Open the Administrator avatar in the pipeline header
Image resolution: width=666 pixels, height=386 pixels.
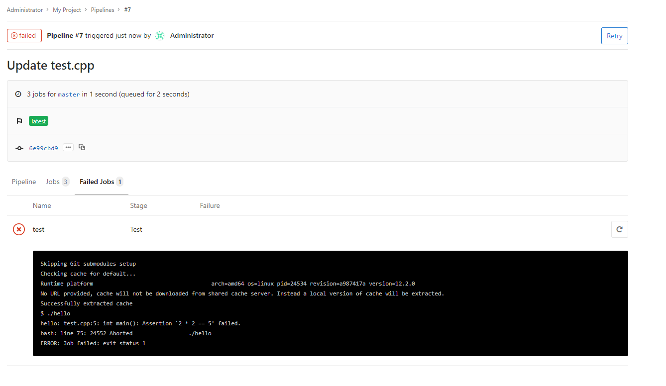click(159, 35)
